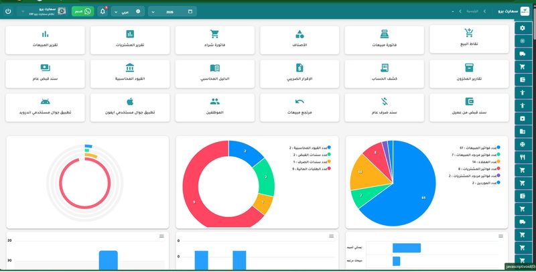Open the Android app card with robot icon

[45, 108]
